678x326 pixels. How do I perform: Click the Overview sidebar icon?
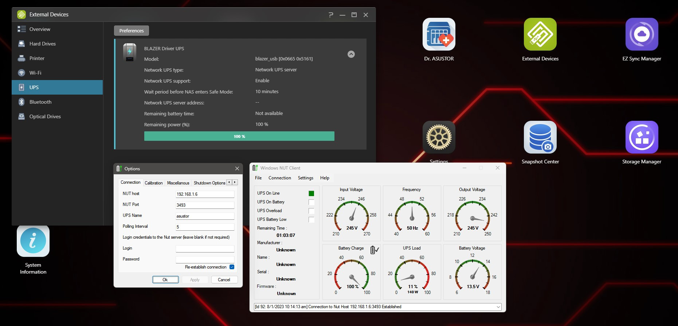[x=21, y=29]
